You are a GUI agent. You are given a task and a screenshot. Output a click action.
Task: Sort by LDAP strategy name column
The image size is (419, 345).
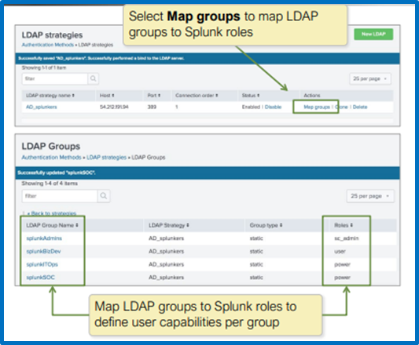[50, 96]
